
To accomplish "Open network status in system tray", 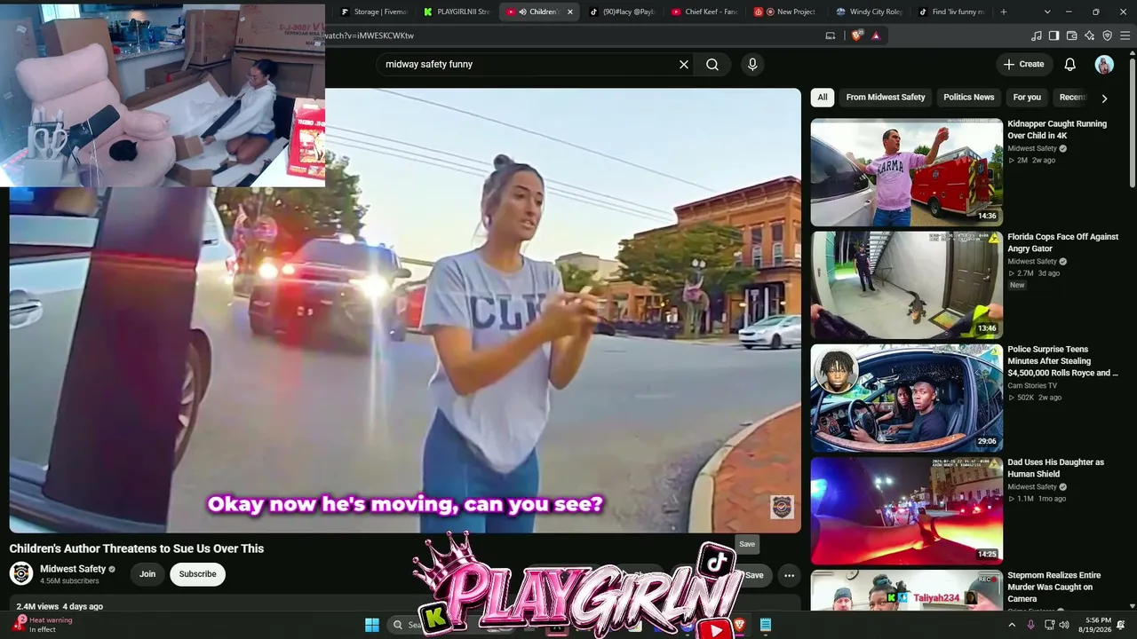I will [1050, 625].
